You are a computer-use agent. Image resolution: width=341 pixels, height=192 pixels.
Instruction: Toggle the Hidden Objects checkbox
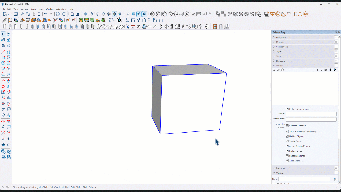tap(287, 136)
